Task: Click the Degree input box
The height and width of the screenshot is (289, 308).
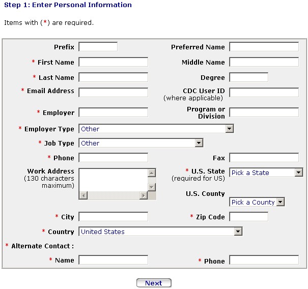Action: (248, 77)
